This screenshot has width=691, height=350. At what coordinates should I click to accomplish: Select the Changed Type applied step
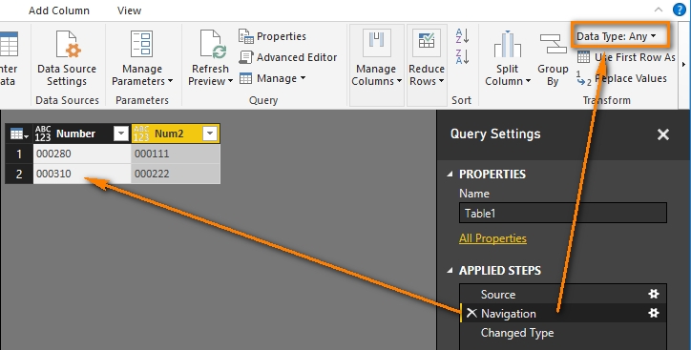563,333
